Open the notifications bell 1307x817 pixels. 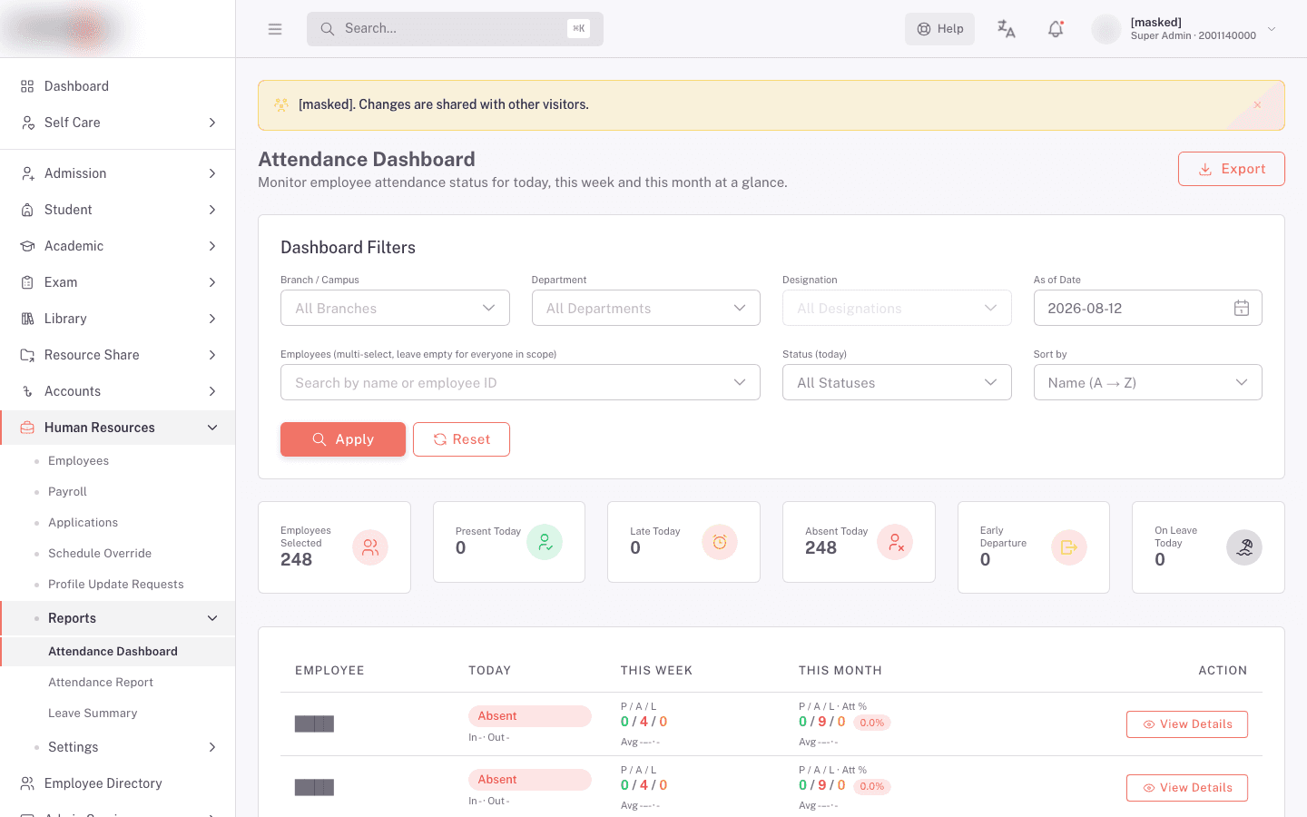tap(1056, 29)
